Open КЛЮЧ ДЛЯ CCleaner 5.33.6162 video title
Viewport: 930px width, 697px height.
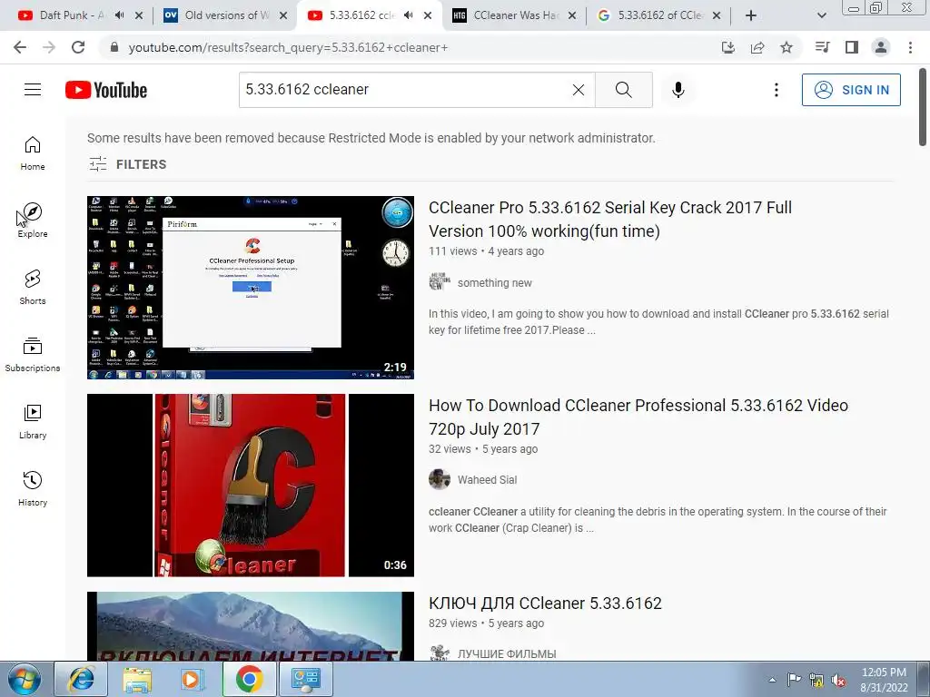click(x=545, y=604)
